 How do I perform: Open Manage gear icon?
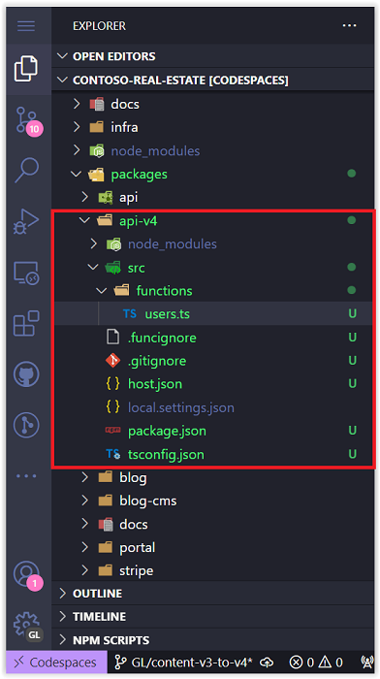27,627
